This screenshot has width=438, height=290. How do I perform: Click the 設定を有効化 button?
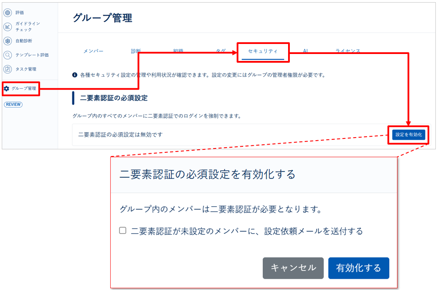(x=408, y=135)
